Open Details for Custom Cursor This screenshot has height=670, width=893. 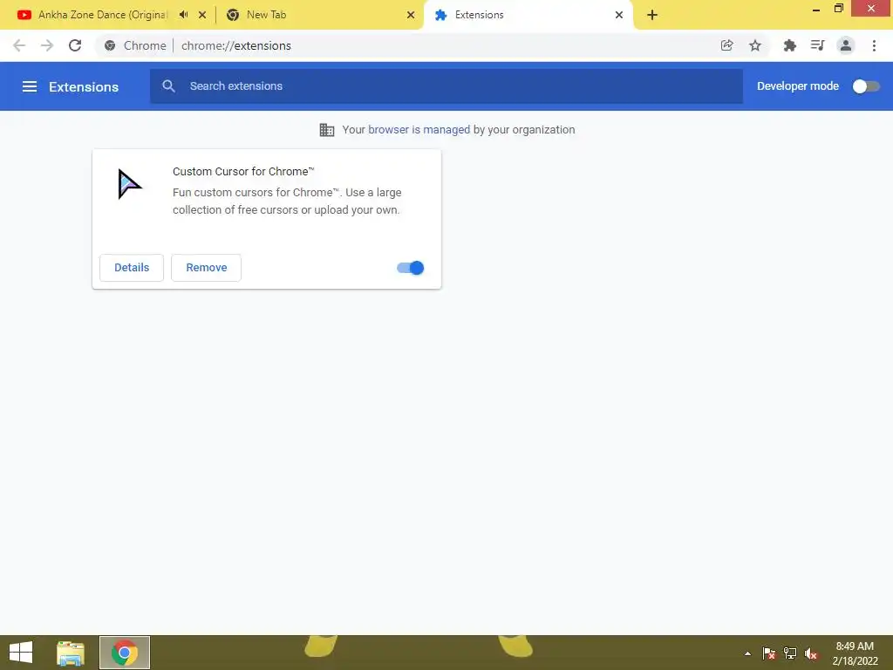pos(132,268)
